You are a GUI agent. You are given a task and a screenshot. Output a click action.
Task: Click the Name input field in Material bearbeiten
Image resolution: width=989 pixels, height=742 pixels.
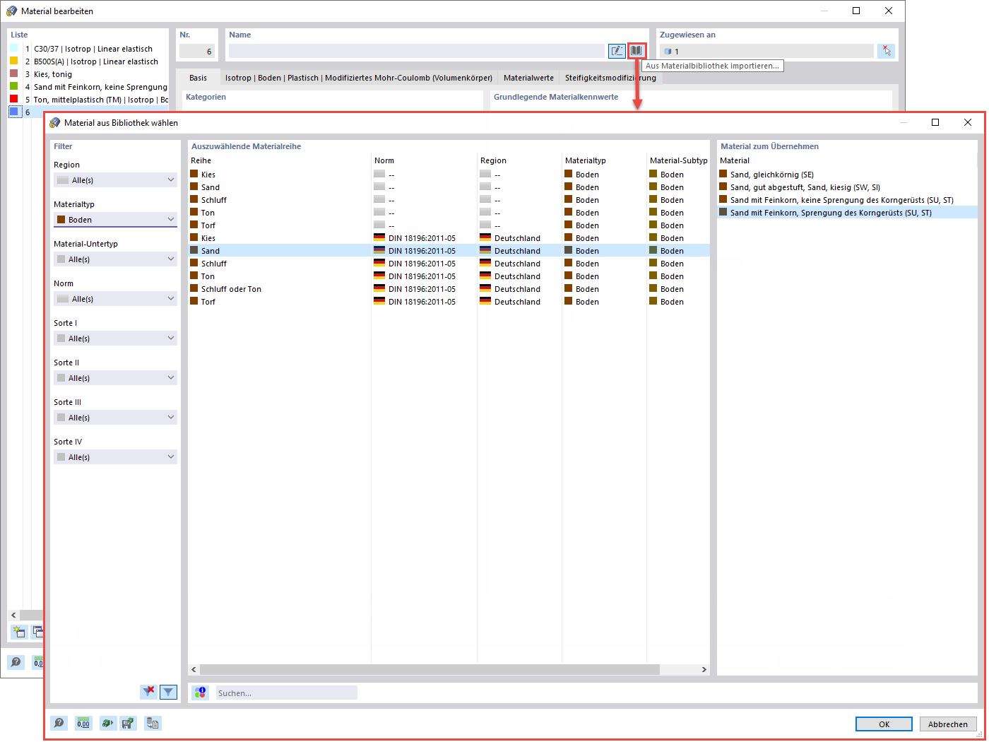click(417, 51)
